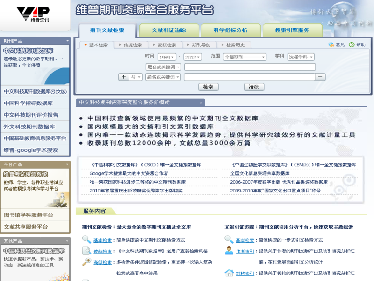Switch to 科学指标分析 tab
This screenshot has width=374, height=281.
tap(230, 30)
